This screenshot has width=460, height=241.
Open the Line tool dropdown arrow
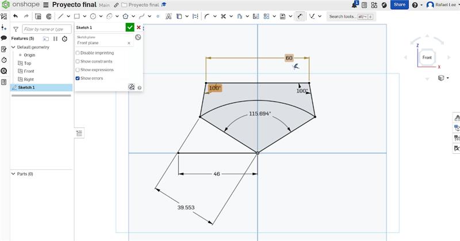(x=68, y=17)
